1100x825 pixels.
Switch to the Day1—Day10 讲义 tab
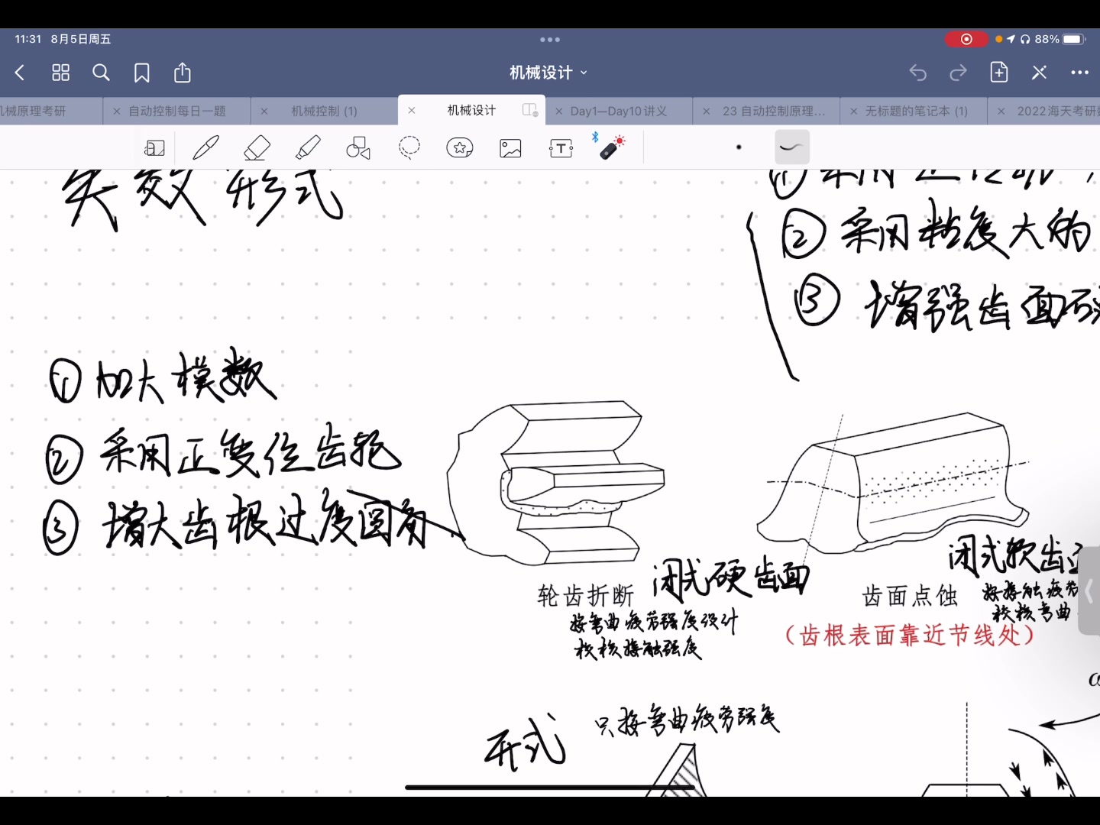(x=619, y=111)
